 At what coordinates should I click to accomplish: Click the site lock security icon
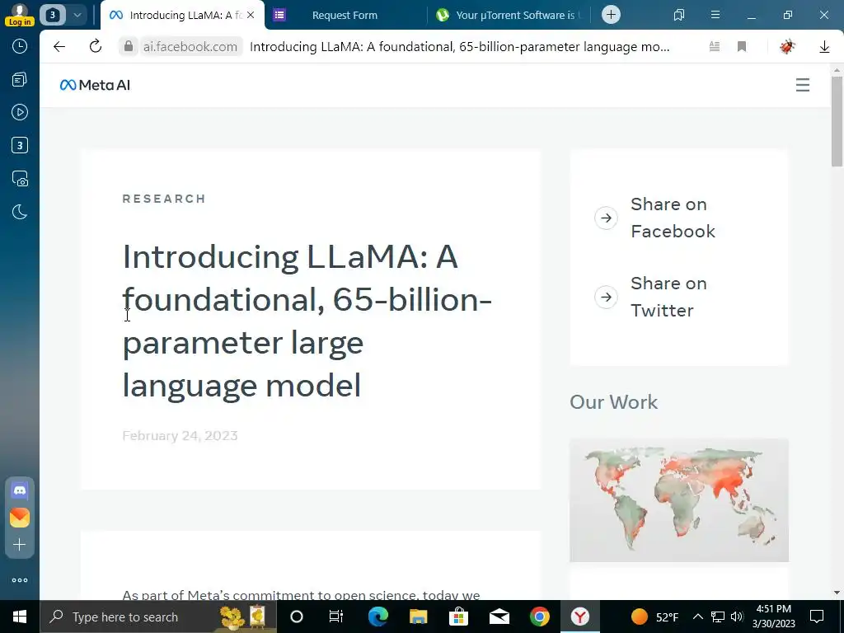(x=128, y=47)
